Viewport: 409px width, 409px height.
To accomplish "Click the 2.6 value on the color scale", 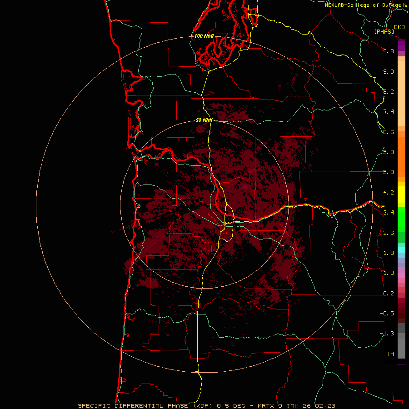I will 389,233.
